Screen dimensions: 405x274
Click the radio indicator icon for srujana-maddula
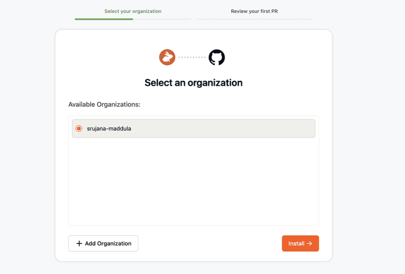click(78, 128)
